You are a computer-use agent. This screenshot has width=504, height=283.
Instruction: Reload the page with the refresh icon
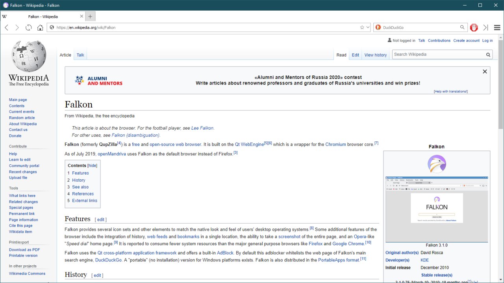pyautogui.click(x=28, y=28)
